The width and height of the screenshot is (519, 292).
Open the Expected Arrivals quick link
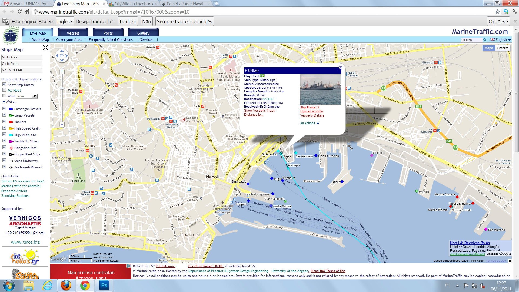click(x=14, y=191)
